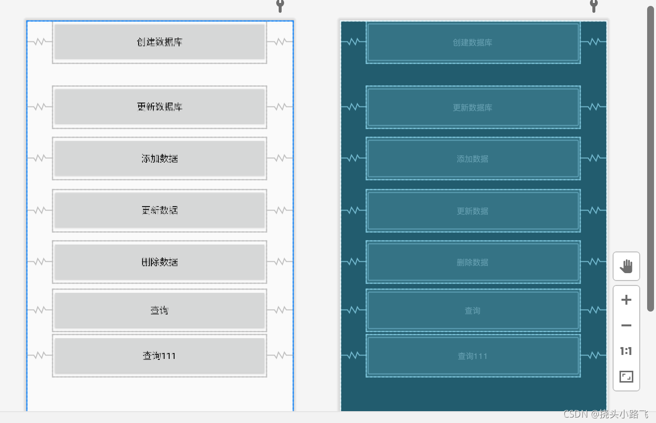Select the 创建数据库 button in design view
The height and width of the screenshot is (423, 656).
[x=159, y=42]
